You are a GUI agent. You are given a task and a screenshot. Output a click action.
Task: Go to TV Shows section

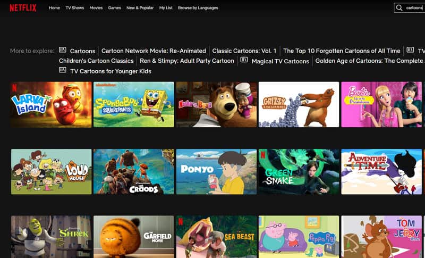click(x=74, y=8)
